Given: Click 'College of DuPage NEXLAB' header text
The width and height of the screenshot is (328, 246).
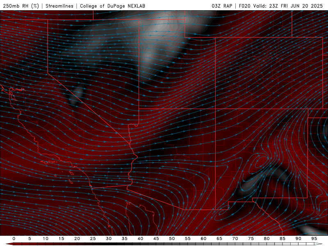Looking at the screenshot, I should pyautogui.click(x=112, y=6).
